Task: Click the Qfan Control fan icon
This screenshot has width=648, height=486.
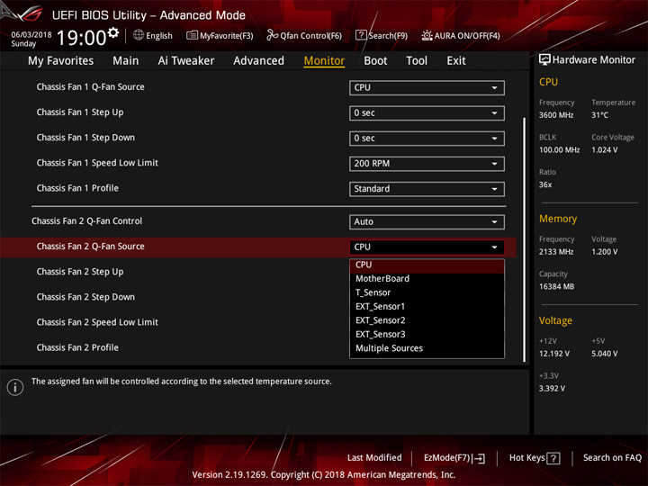Action: 272,35
